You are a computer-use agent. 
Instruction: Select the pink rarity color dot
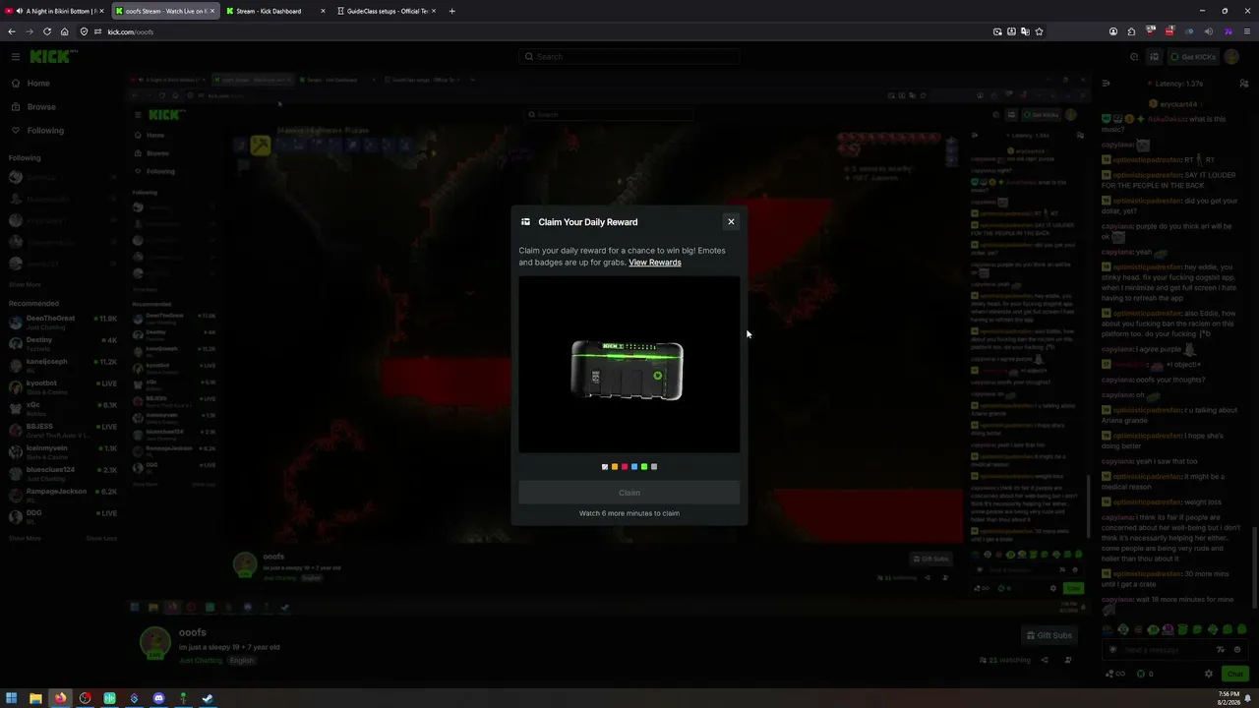(625, 467)
